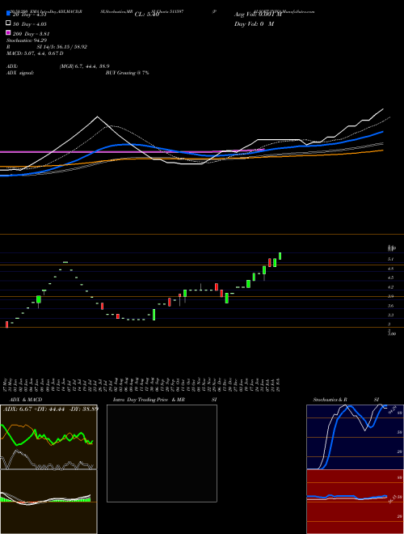Click the Stochastics blue line chart panel

(x=355, y=437)
